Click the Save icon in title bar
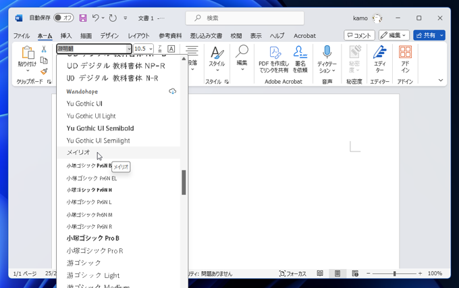 83,18
